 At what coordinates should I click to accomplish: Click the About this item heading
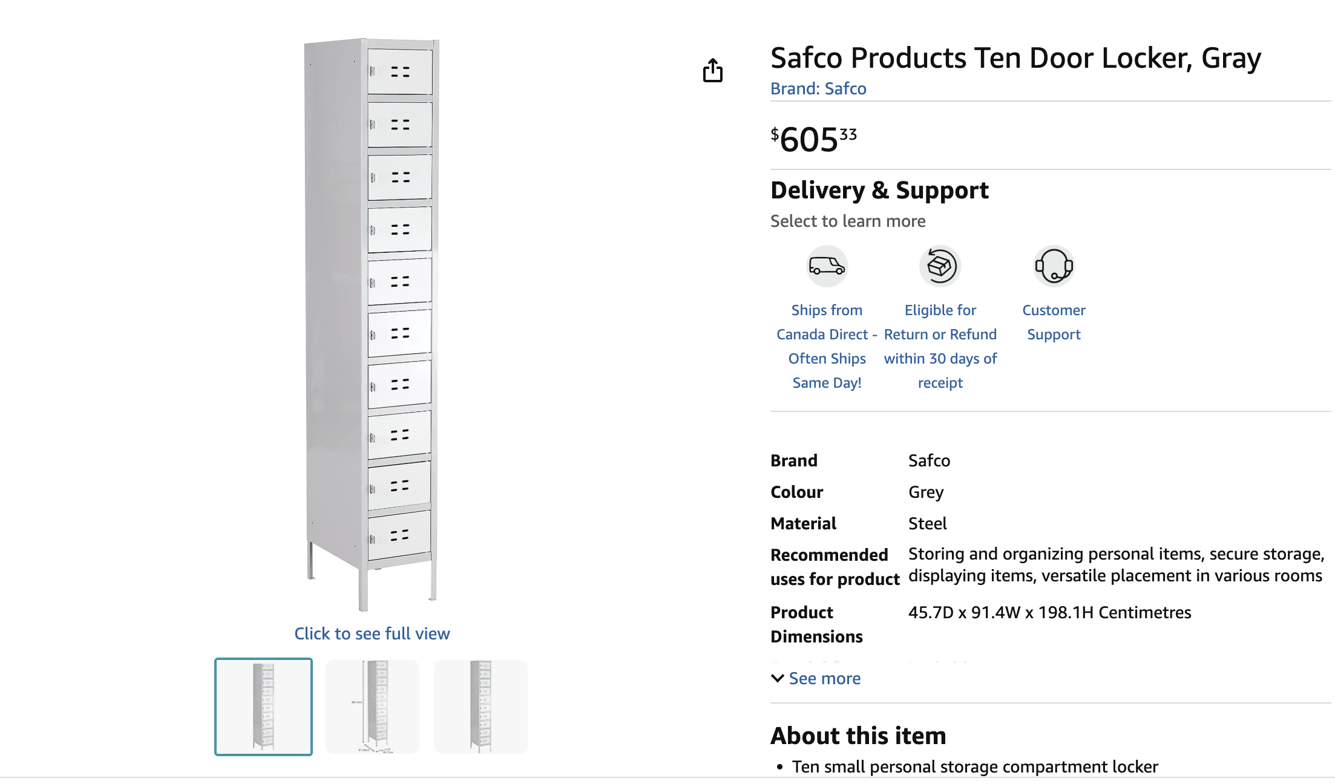(858, 736)
